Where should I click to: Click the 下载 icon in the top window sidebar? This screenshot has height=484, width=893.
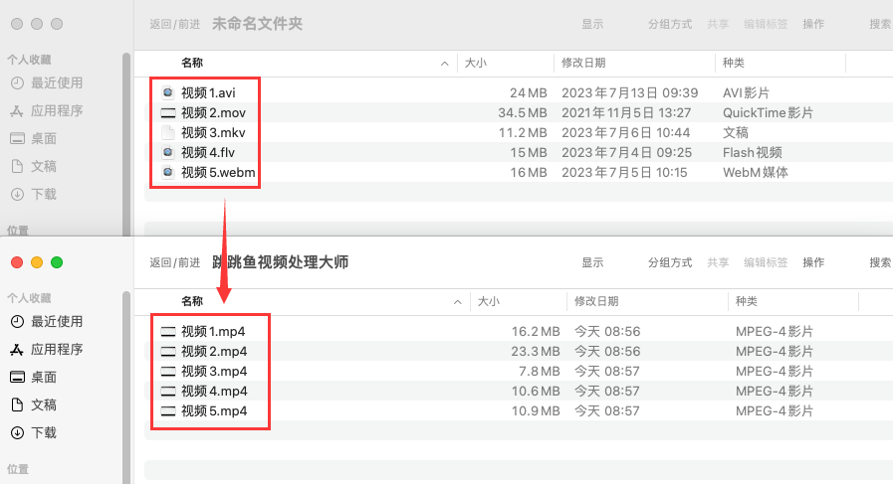[17, 194]
